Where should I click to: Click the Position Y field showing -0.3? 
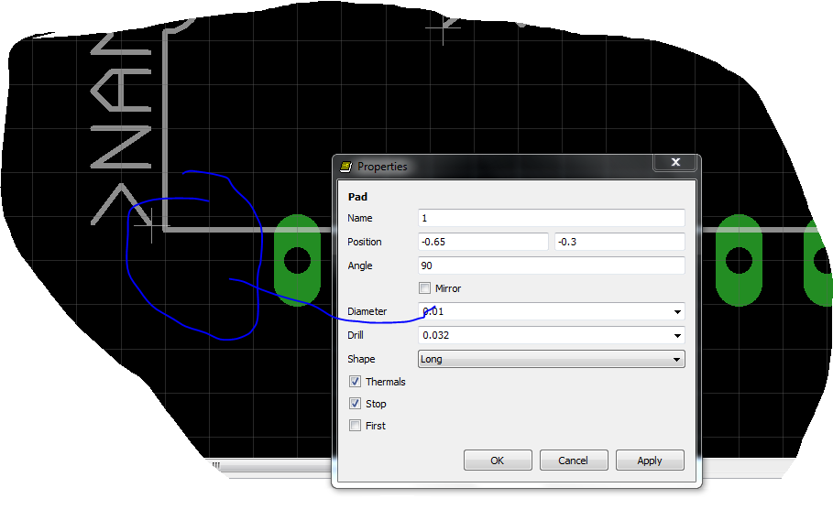point(619,242)
